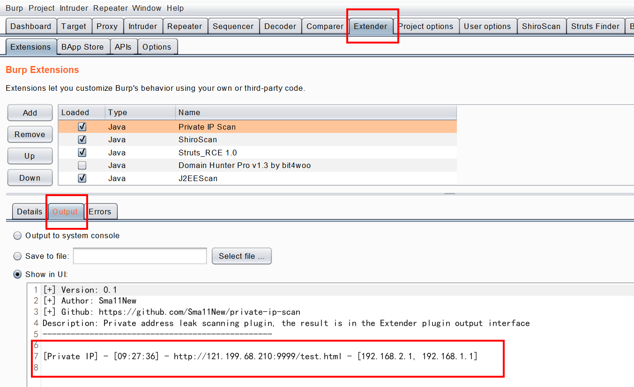
Task: Click the Private IP result line
Action: [x=261, y=357]
